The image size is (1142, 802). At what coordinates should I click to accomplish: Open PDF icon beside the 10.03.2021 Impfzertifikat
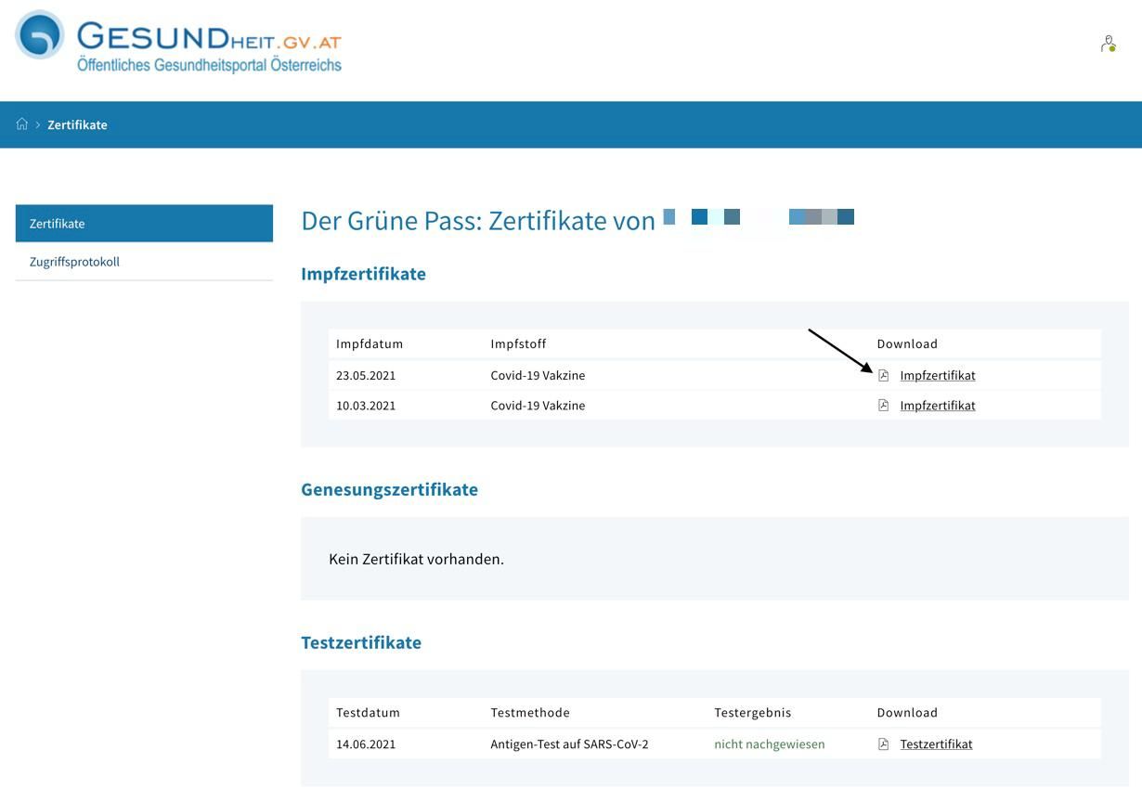click(x=884, y=405)
